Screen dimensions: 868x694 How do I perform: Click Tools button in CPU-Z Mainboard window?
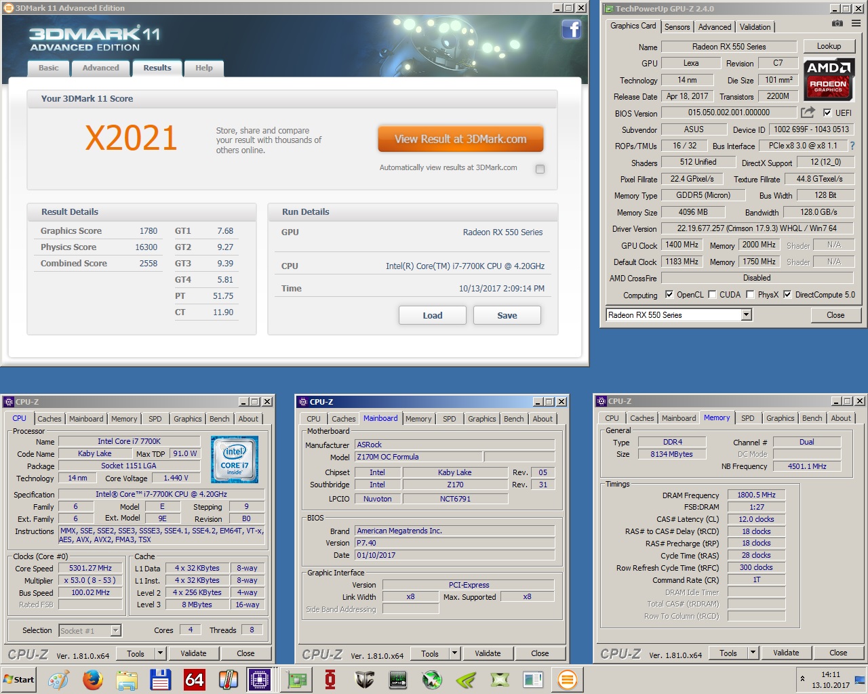pos(430,654)
